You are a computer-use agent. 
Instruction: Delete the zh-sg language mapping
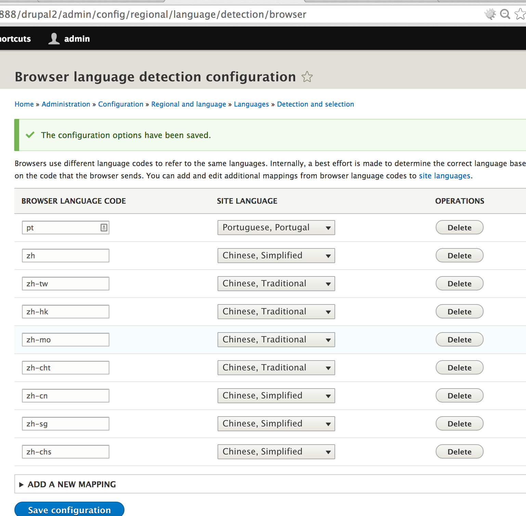(460, 424)
